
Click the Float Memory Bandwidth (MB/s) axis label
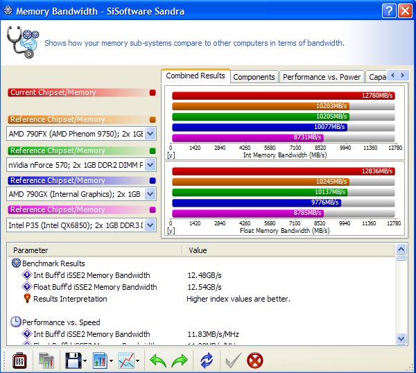[285, 231]
